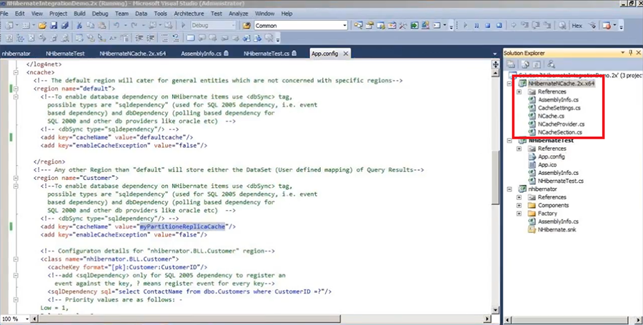This screenshot has height=325, width=643.
Task: Restart the debugging session icon
Action: 499,26
